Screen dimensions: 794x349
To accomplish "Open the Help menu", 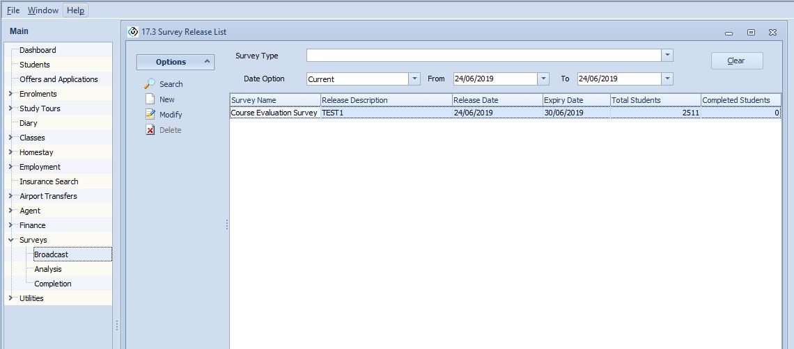I will pos(75,10).
